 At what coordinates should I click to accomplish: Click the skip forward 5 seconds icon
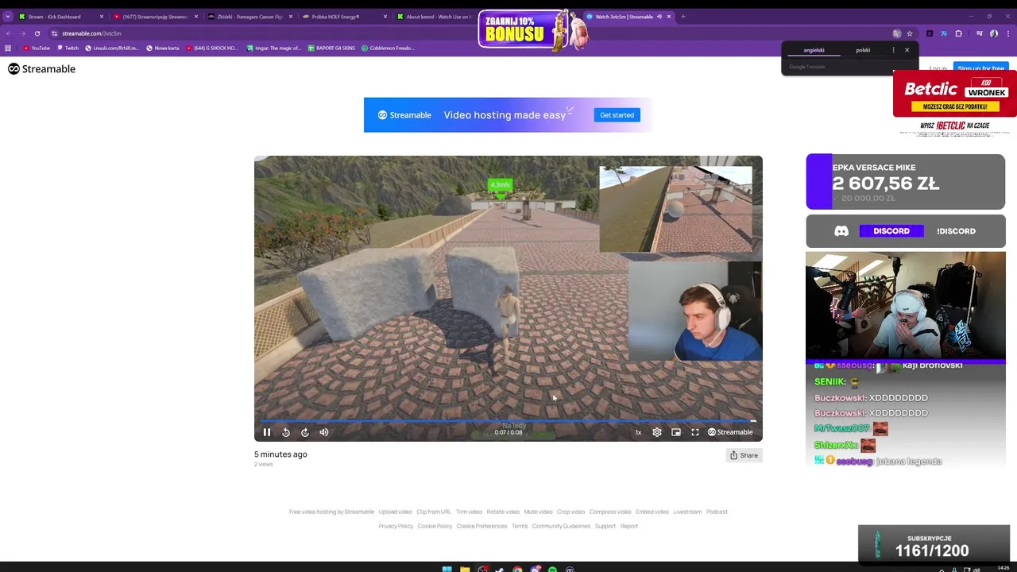[x=304, y=432]
